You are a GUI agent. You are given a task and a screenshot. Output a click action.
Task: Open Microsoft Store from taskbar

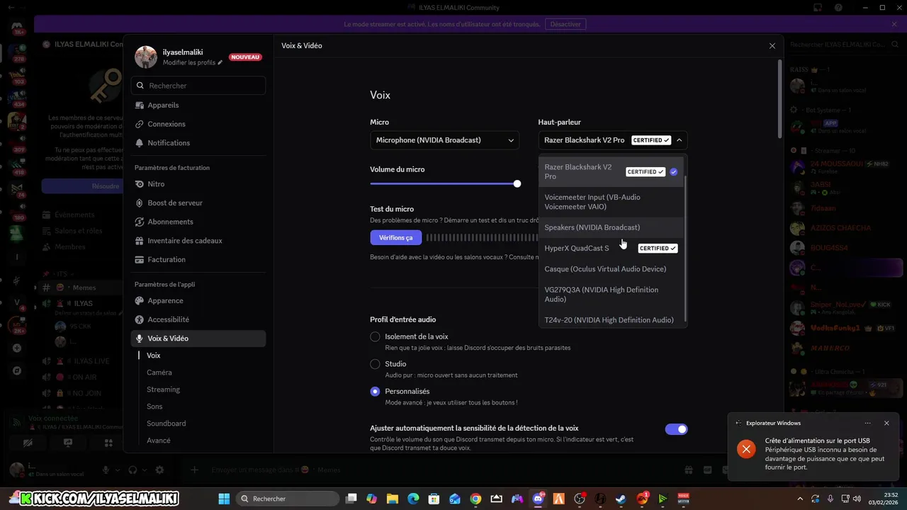coord(434,499)
